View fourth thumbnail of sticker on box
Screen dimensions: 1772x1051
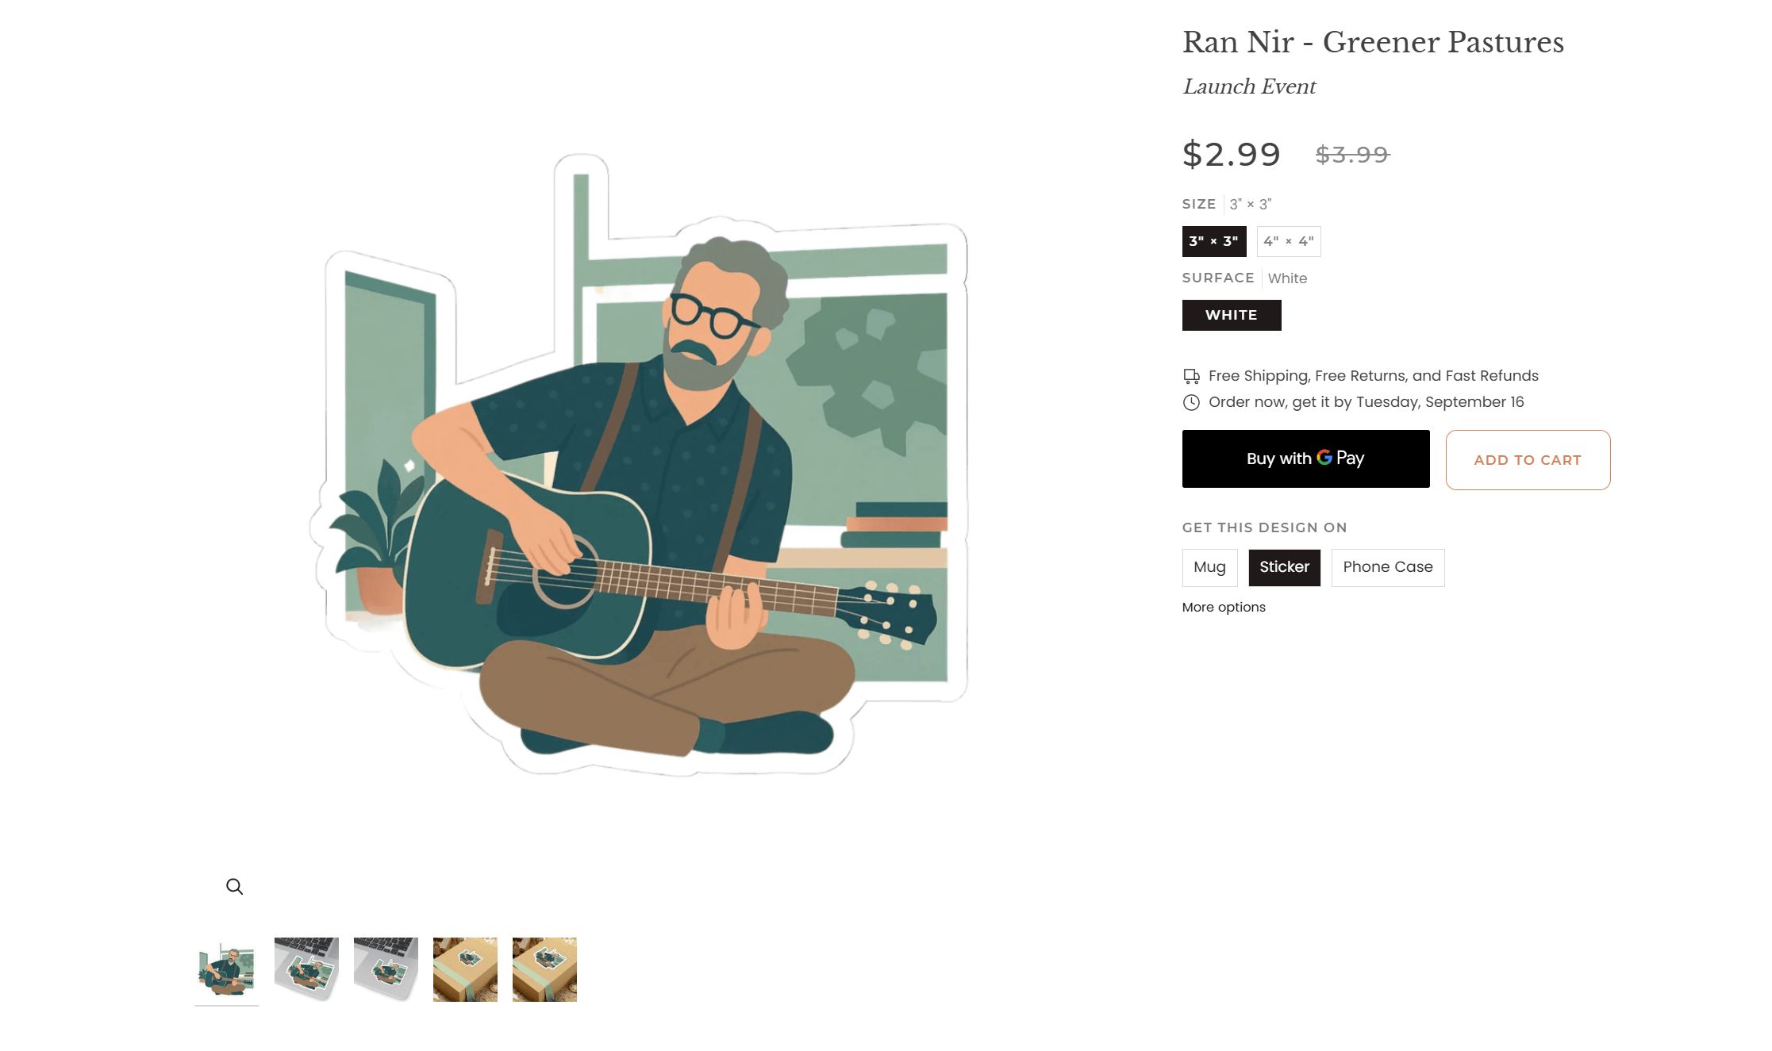[x=465, y=969]
